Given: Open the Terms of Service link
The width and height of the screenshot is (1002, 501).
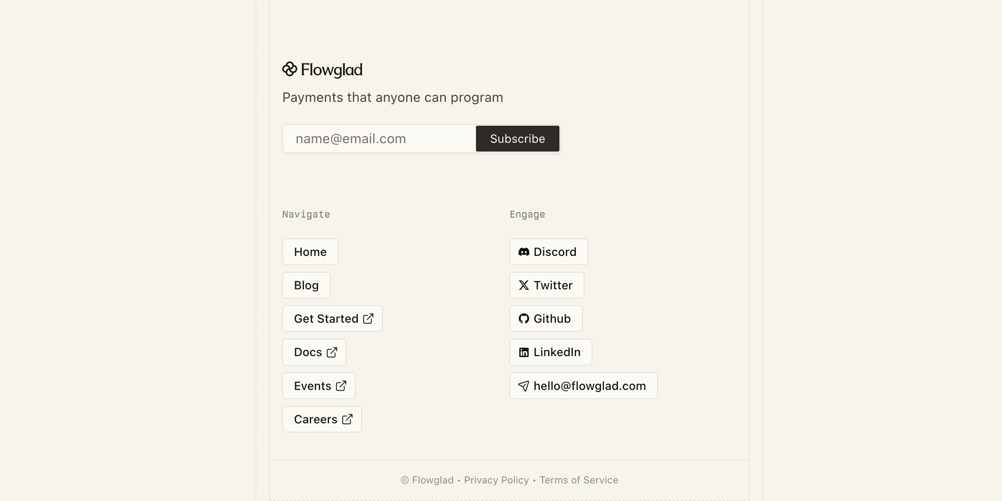Looking at the screenshot, I should pos(579,480).
